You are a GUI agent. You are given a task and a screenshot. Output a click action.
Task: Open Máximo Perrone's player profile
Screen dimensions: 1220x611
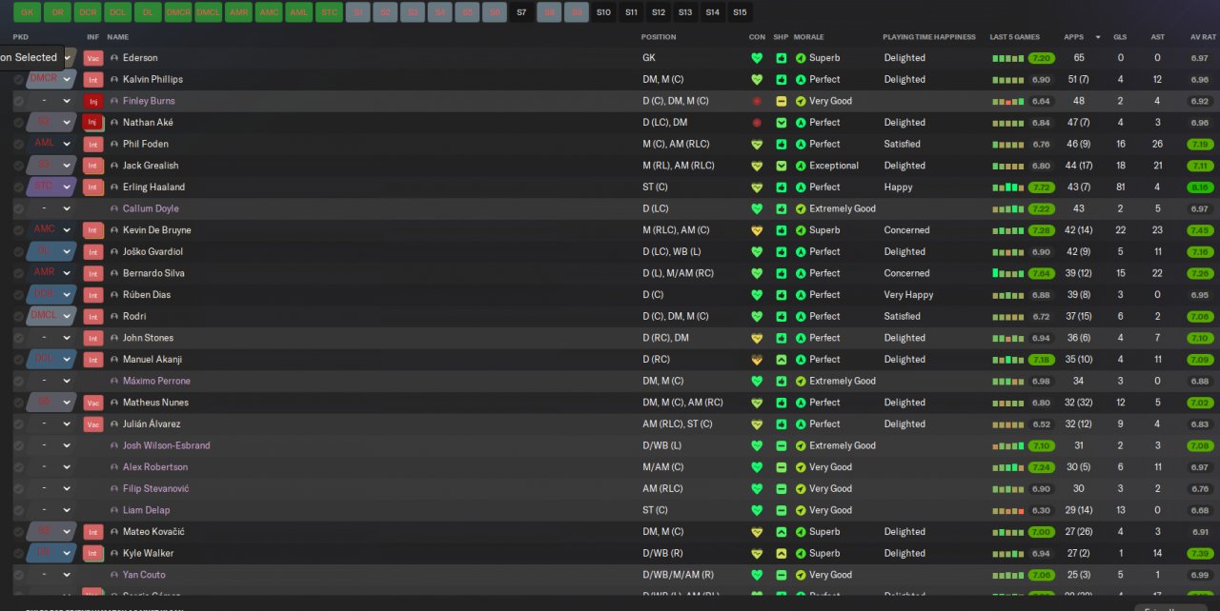[x=156, y=381]
